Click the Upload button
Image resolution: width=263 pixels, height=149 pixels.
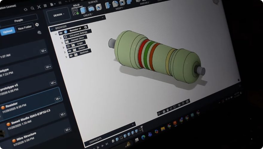[x=7, y=31]
